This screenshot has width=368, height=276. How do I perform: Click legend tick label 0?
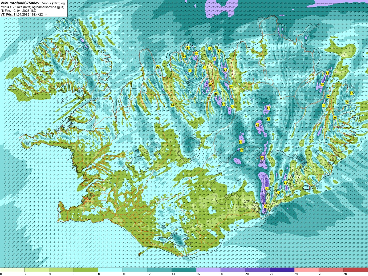point(1,274)
